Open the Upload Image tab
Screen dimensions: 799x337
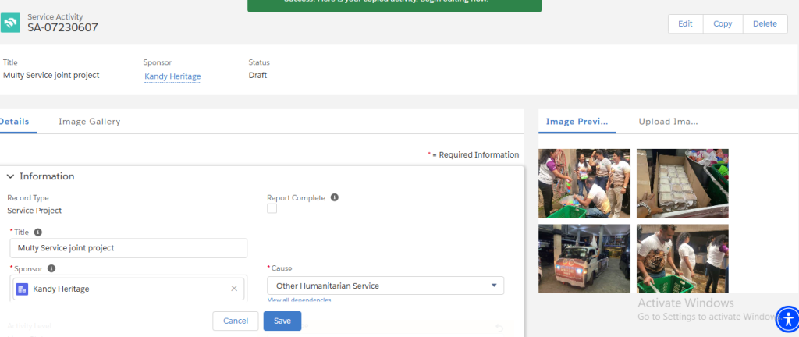(x=668, y=122)
